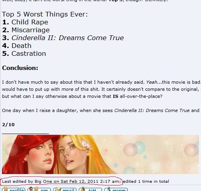The height and width of the screenshot is (191, 201).
Task: Click list item '4. Death'
Action: (17, 46)
